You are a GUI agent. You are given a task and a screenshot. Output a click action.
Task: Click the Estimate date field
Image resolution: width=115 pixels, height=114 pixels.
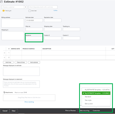point(34,20)
